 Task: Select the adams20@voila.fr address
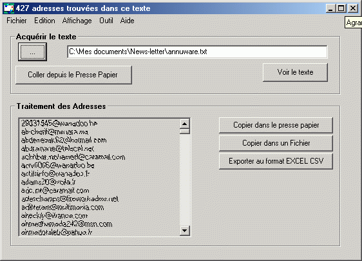pos(48,182)
